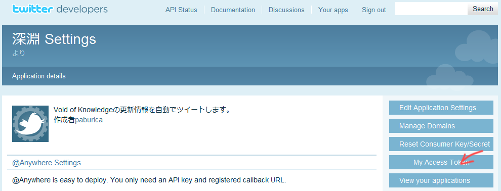
Task: Focus the search text box
Action: click(431, 9)
